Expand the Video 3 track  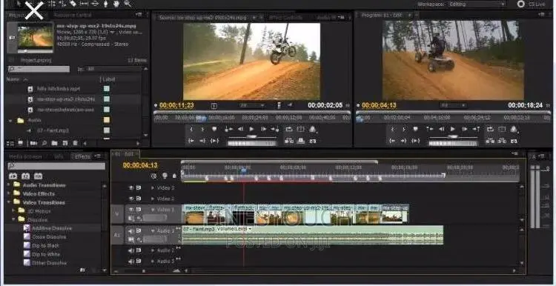pyautogui.click(x=153, y=188)
